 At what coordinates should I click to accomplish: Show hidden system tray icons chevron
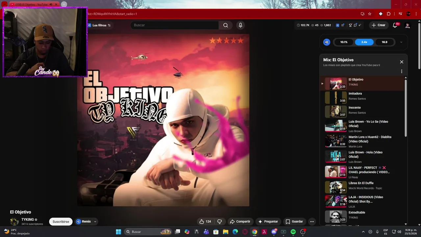[x=363, y=232]
